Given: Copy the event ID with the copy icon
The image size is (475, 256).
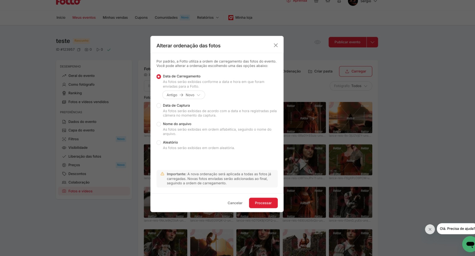Looking at the screenshot, I should (x=79, y=50).
